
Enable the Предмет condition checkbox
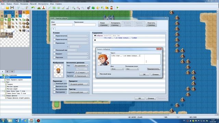pos(54,54)
